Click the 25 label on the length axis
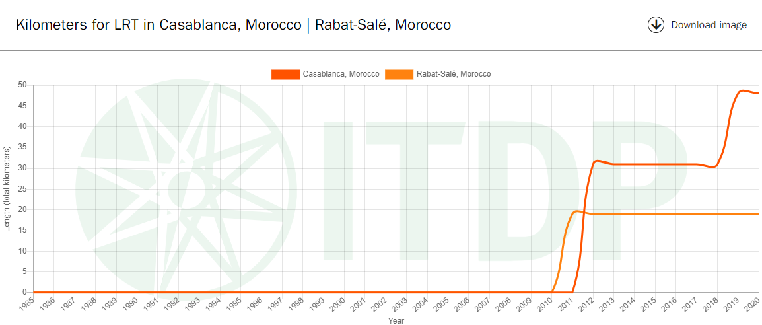Image resolution: width=762 pixels, height=325 pixels. 22,189
